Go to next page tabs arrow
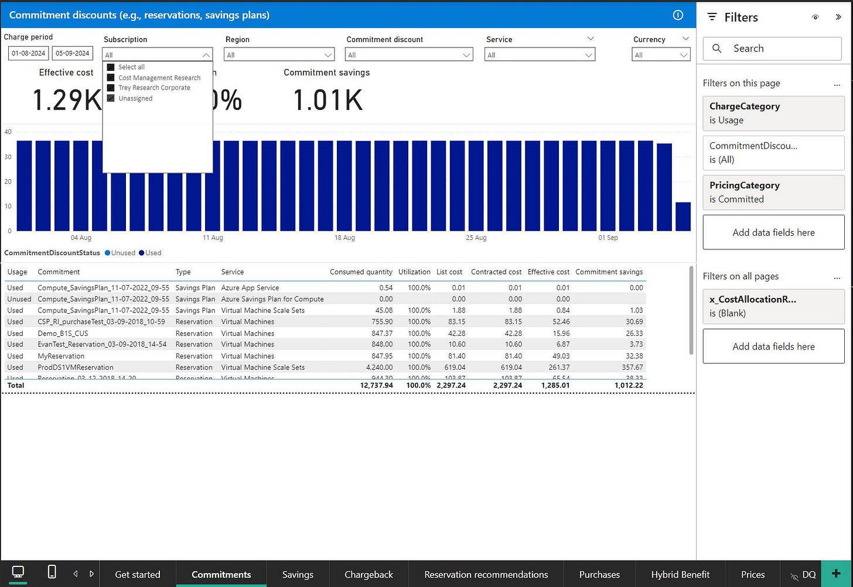Viewport: 853px width, 587px height. point(91,574)
